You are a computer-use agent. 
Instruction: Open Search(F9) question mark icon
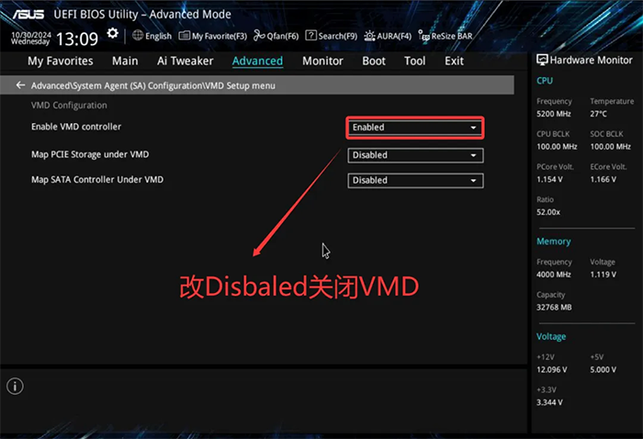310,36
